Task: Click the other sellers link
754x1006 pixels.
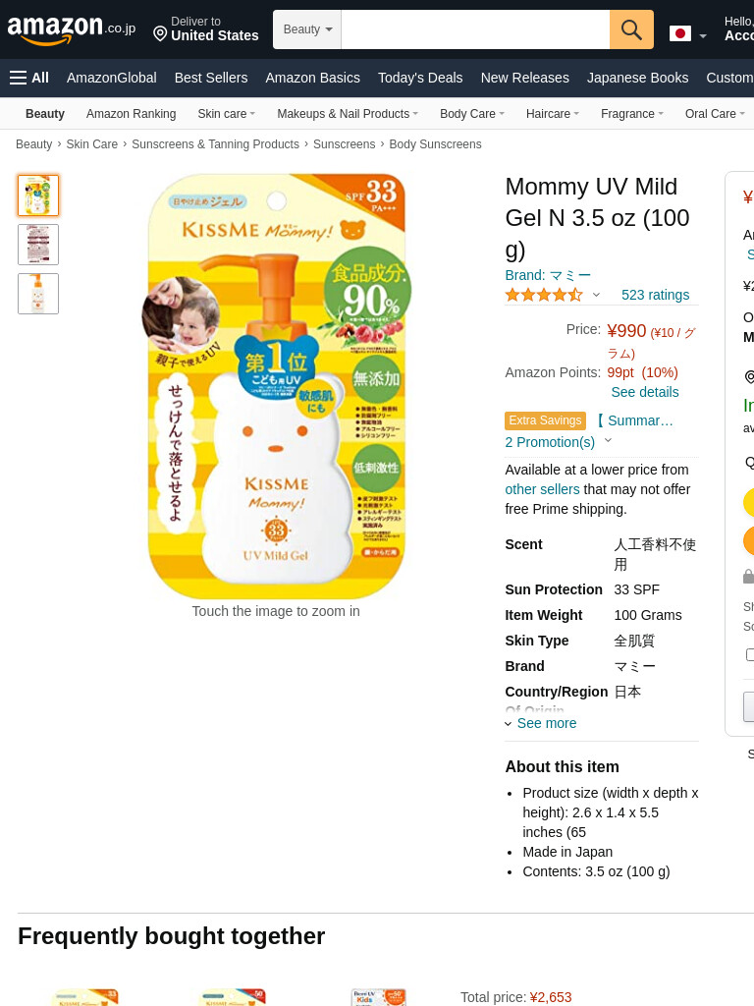Action: 542,489
